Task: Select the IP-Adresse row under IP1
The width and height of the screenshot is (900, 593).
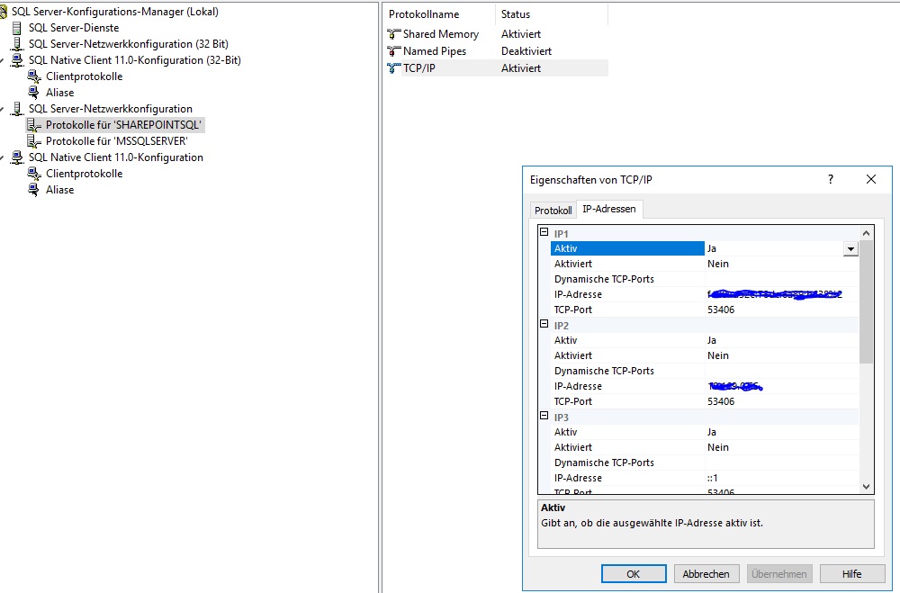Action: click(705, 294)
